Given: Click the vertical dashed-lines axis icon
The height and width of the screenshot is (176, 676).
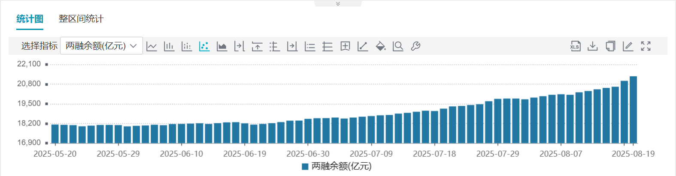Looking at the screenshot, I should [275, 46].
